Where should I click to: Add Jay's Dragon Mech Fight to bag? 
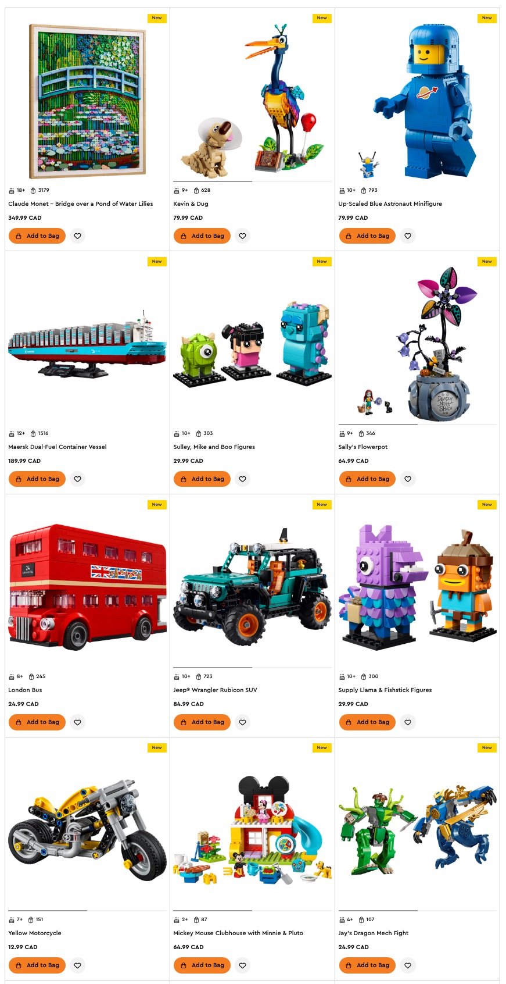(x=367, y=965)
